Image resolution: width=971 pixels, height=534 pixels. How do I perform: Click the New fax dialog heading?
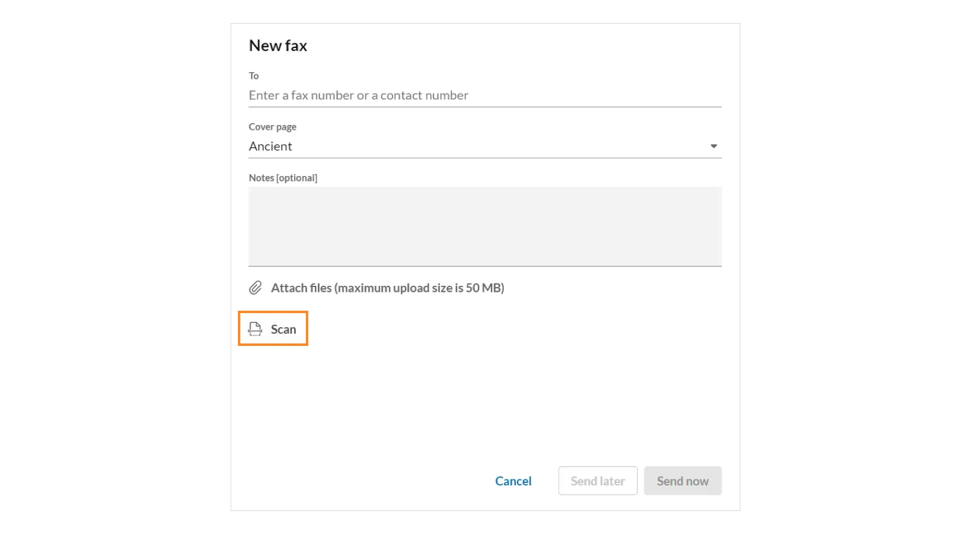click(278, 46)
